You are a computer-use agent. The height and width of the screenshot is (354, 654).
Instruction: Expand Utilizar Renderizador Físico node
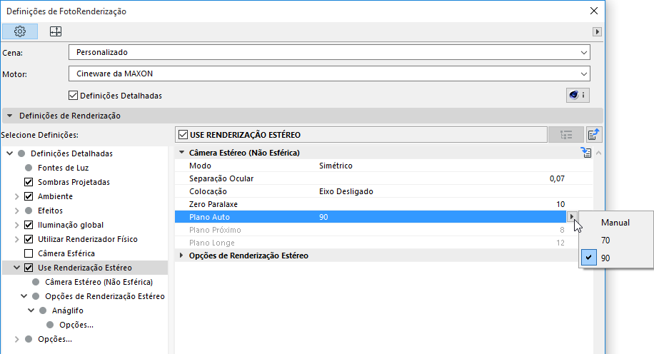click(x=16, y=239)
